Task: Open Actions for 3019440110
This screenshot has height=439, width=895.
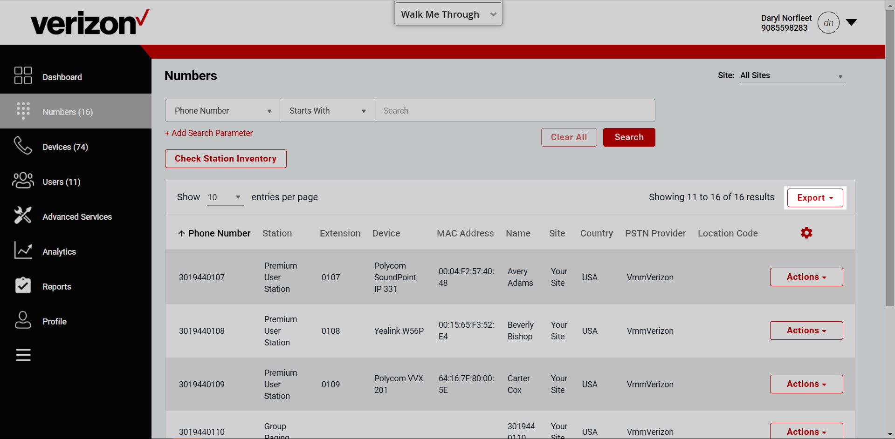Action: point(806,431)
